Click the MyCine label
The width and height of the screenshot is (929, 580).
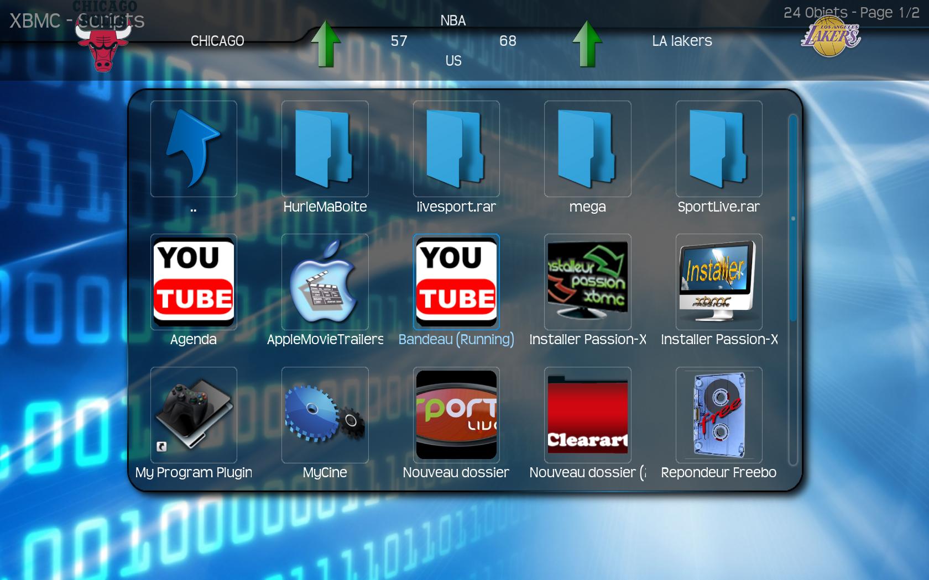click(x=325, y=473)
